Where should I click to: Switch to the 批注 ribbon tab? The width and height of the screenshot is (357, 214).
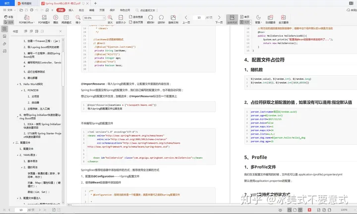(81, 10)
